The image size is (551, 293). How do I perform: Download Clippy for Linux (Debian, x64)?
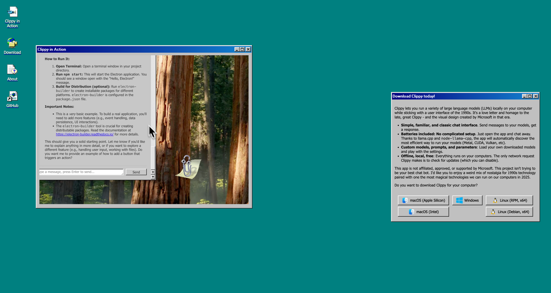pyautogui.click(x=509, y=212)
